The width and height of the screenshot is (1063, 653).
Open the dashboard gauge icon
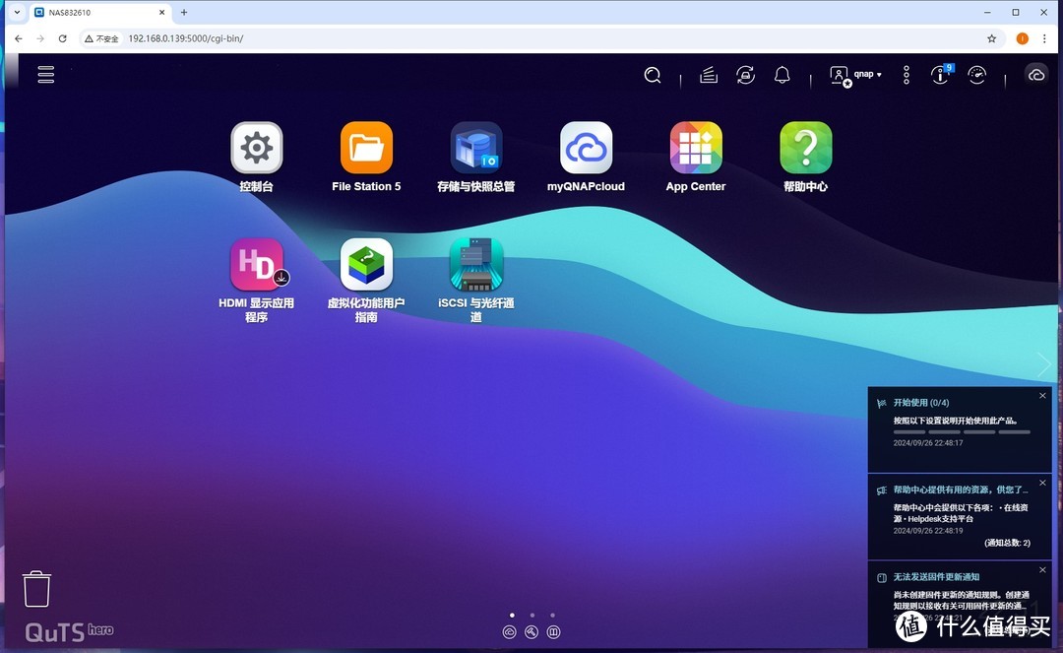[977, 75]
